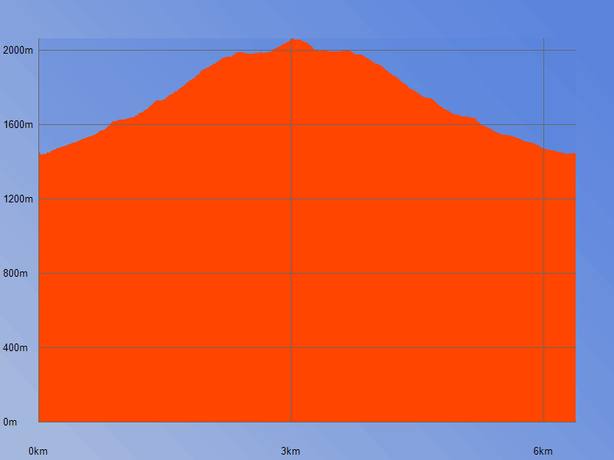Click the 1200m elevation axis label

(x=18, y=199)
